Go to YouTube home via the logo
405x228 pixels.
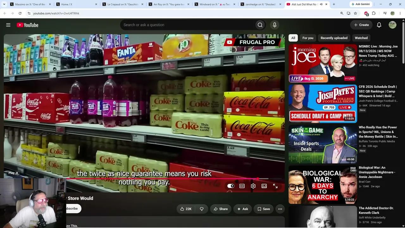[28, 25]
